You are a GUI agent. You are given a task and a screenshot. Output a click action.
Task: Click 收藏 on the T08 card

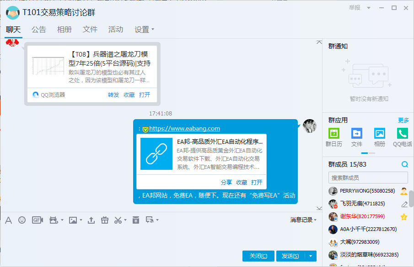click(x=129, y=95)
